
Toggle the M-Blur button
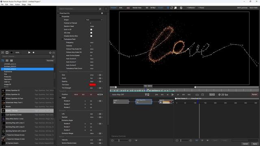coord(153,8)
